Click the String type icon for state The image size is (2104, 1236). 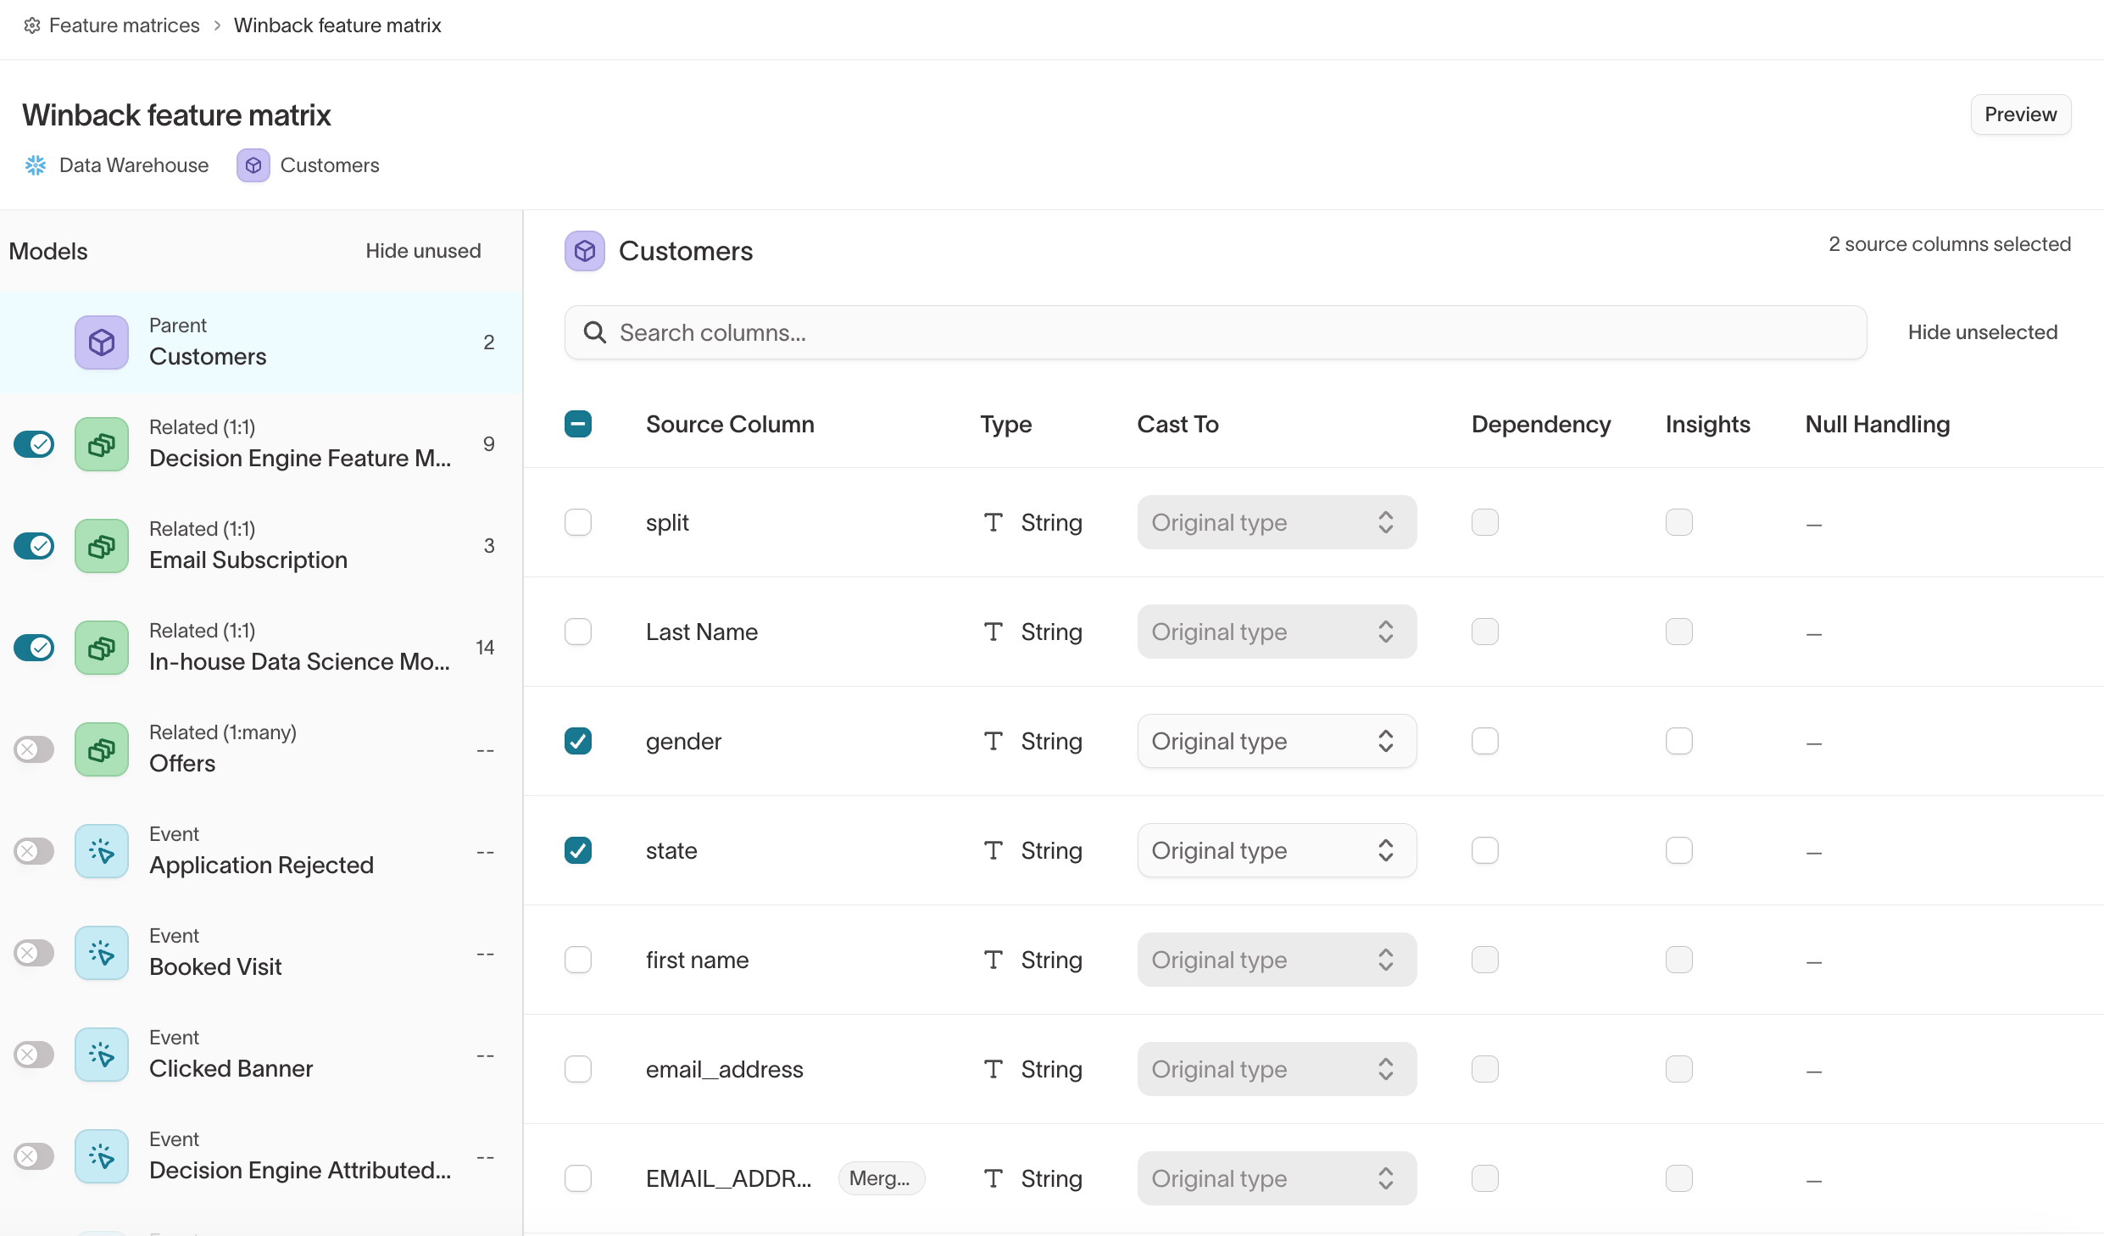(x=994, y=850)
